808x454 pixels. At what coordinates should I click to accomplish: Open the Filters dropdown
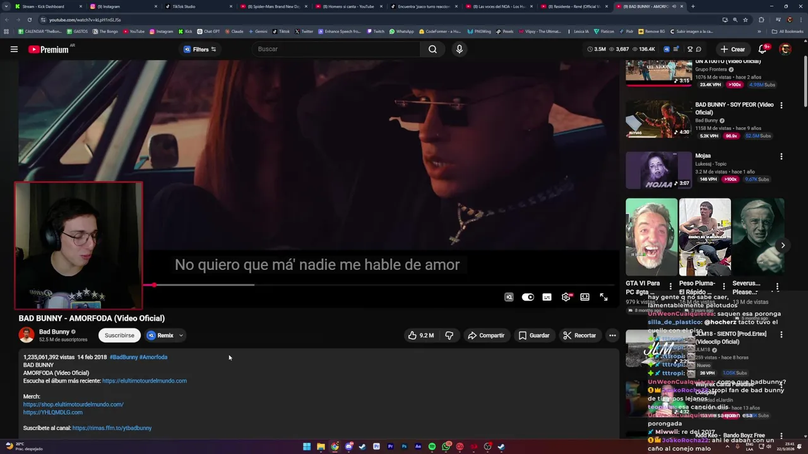199,49
